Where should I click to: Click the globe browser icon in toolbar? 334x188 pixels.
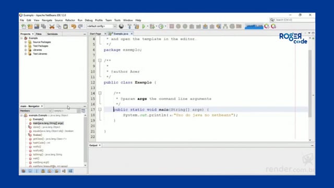click(121, 27)
